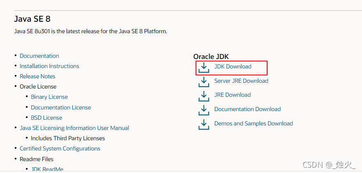The width and height of the screenshot is (362, 173).
Task: Click the Readme Files text
Action: pos(37,159)
